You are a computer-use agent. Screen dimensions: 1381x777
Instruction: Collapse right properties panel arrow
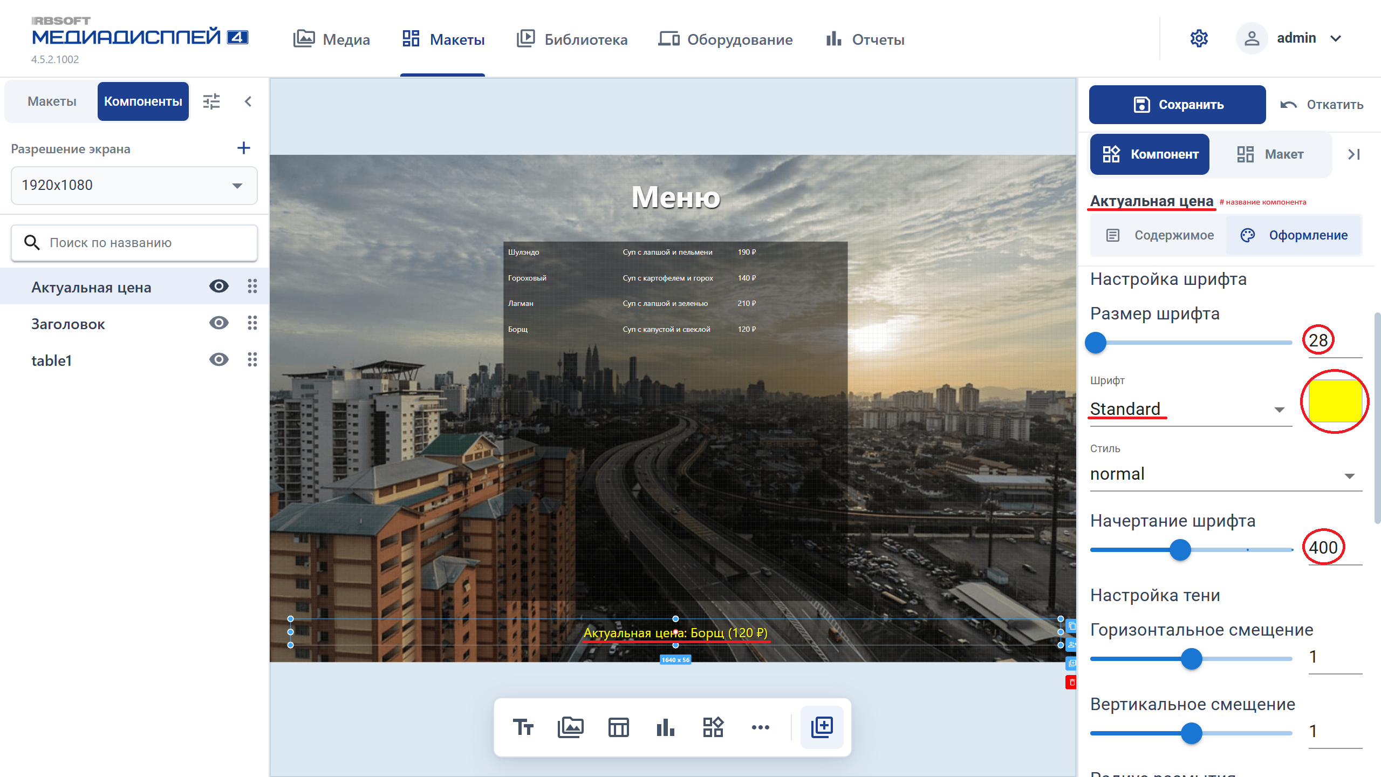[x=1353, y=154]
